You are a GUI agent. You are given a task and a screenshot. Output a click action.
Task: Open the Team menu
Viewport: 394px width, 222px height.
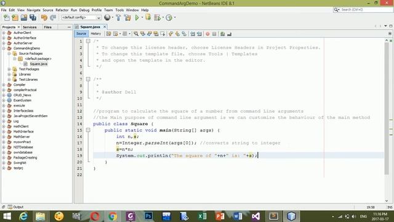(108, 10)
